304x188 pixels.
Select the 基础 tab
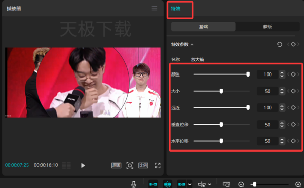pyautogui.click(x=203, y=27)
